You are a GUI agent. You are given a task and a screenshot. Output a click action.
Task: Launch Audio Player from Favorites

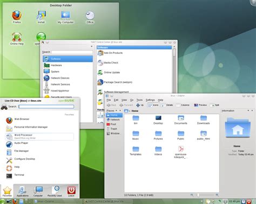[39, 144]
